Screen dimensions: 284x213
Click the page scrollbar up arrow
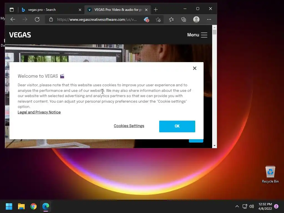[214, 27]
